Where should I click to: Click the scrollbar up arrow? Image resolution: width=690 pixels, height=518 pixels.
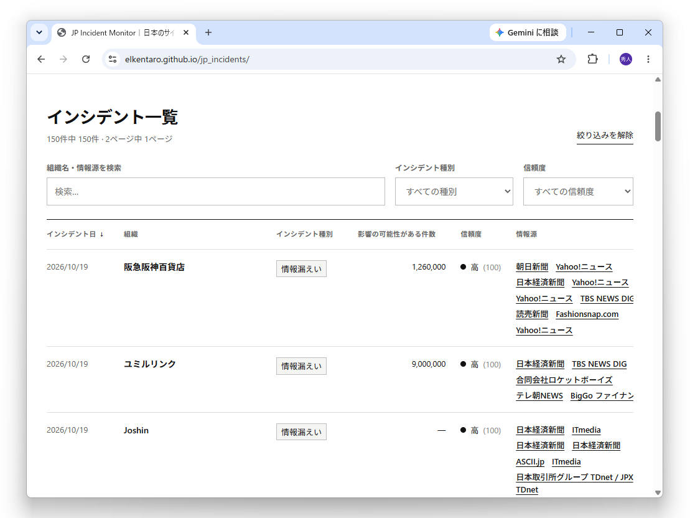[x=658, y=80]
